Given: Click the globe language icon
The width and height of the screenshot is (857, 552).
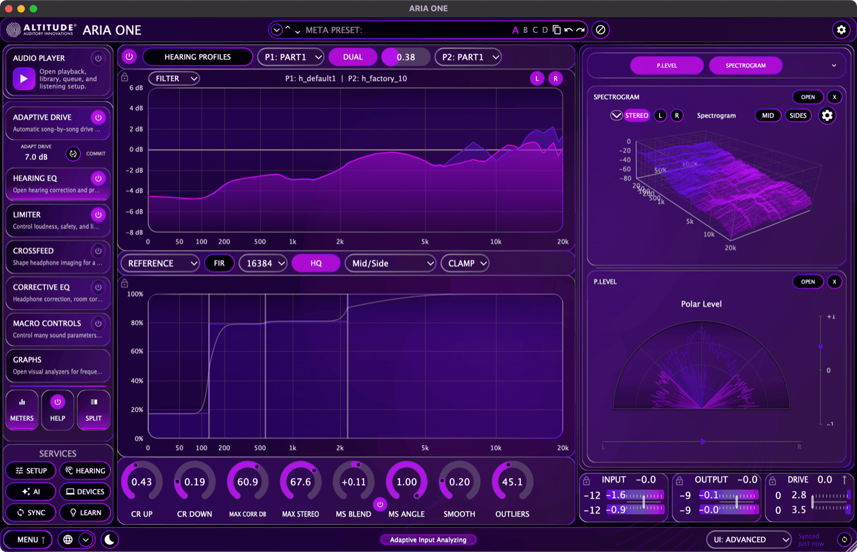Looking at the screenshot, I should coord(68,540).
